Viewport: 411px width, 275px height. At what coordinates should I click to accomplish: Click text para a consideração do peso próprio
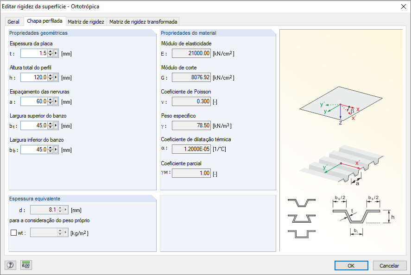tap(50, 220)
